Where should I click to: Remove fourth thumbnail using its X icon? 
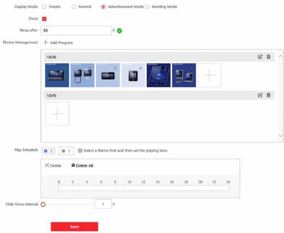click(x=140, y=68)
